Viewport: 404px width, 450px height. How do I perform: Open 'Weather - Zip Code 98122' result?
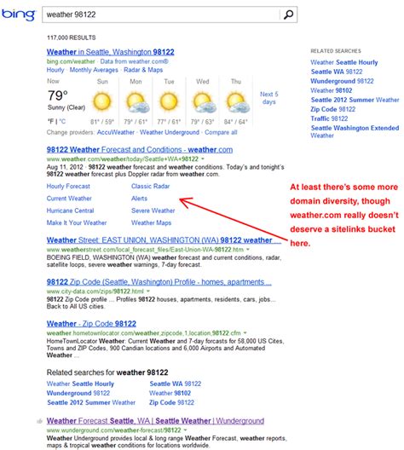click(91, 324)
